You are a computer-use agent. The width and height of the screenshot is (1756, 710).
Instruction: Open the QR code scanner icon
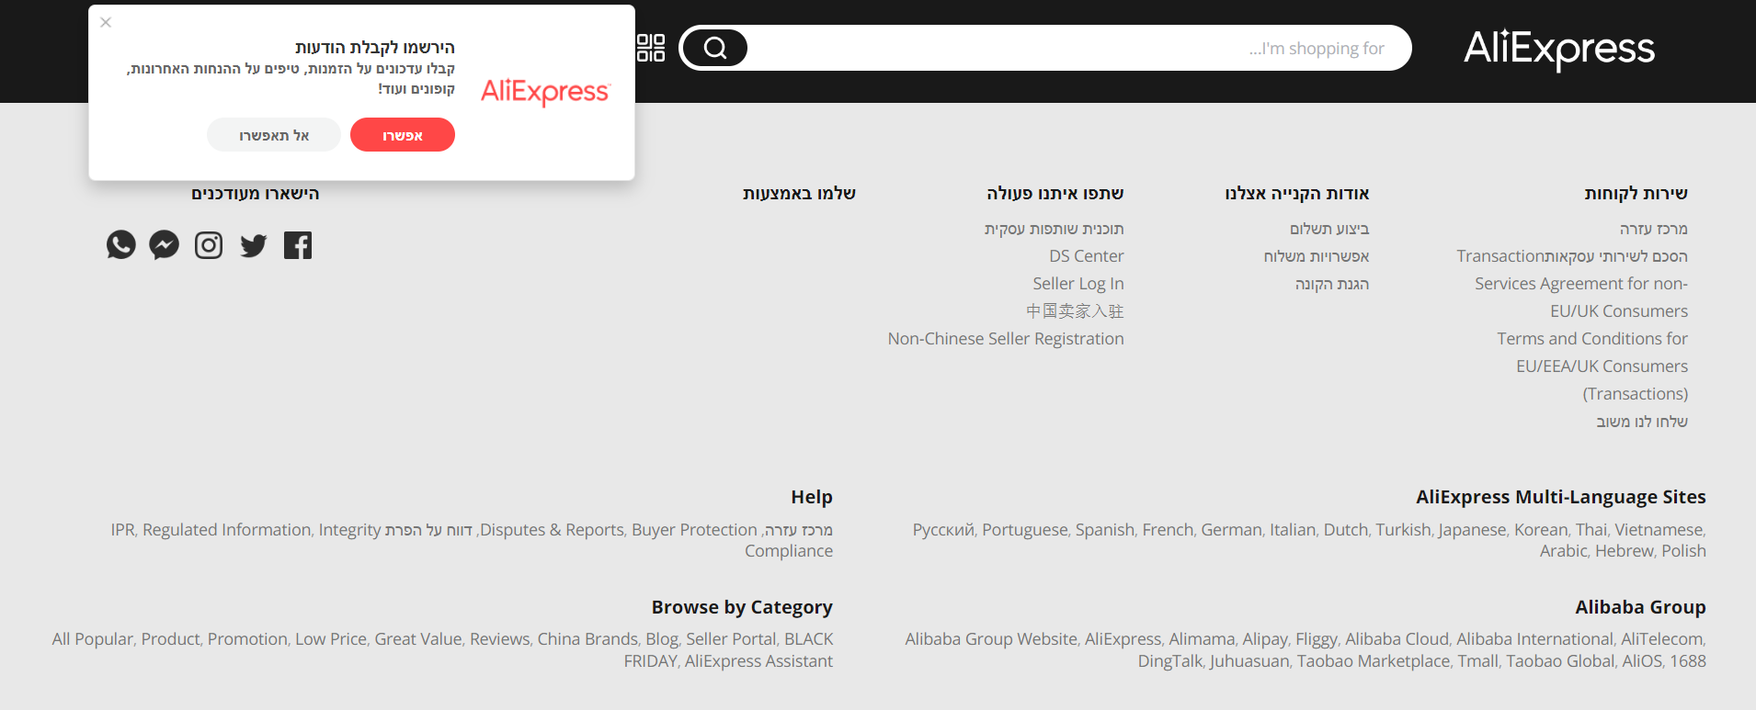(x=651, y=48)
